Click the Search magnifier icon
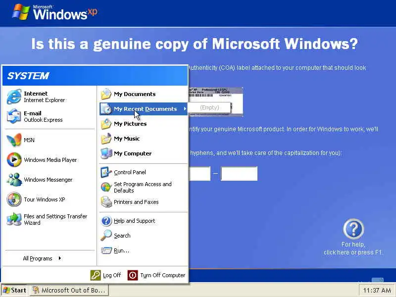Image resolution: width=396 pixels, height=297 pixels. click(x=106, y=236)
